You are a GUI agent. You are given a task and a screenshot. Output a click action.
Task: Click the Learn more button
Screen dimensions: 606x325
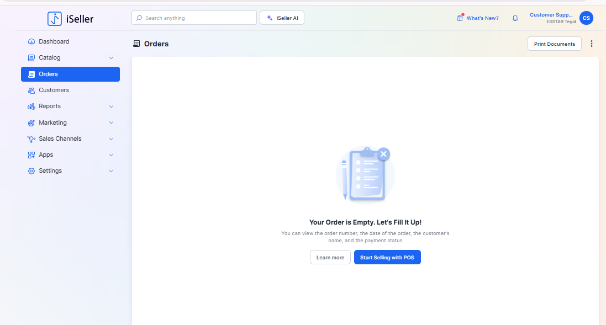click(x=330, y=258)
